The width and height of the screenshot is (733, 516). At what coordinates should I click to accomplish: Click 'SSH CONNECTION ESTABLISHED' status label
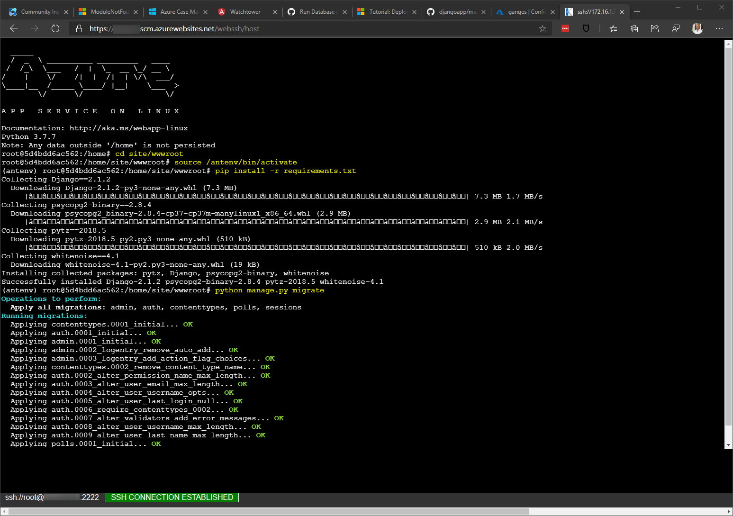click(x=172, y=497)
